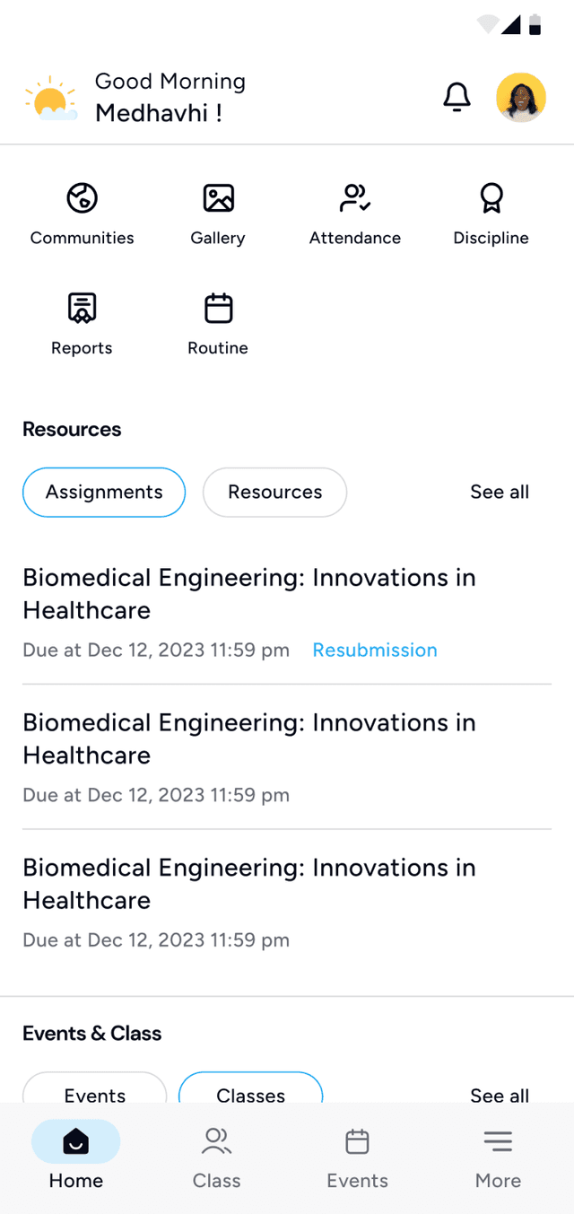Go to the Class tab
This screenshot has height=1214, width=574.
pyautogui.click(x=217, y=1157)
